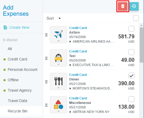
Task: Click the red permanently delete trash icon
Action: (123, 6)
